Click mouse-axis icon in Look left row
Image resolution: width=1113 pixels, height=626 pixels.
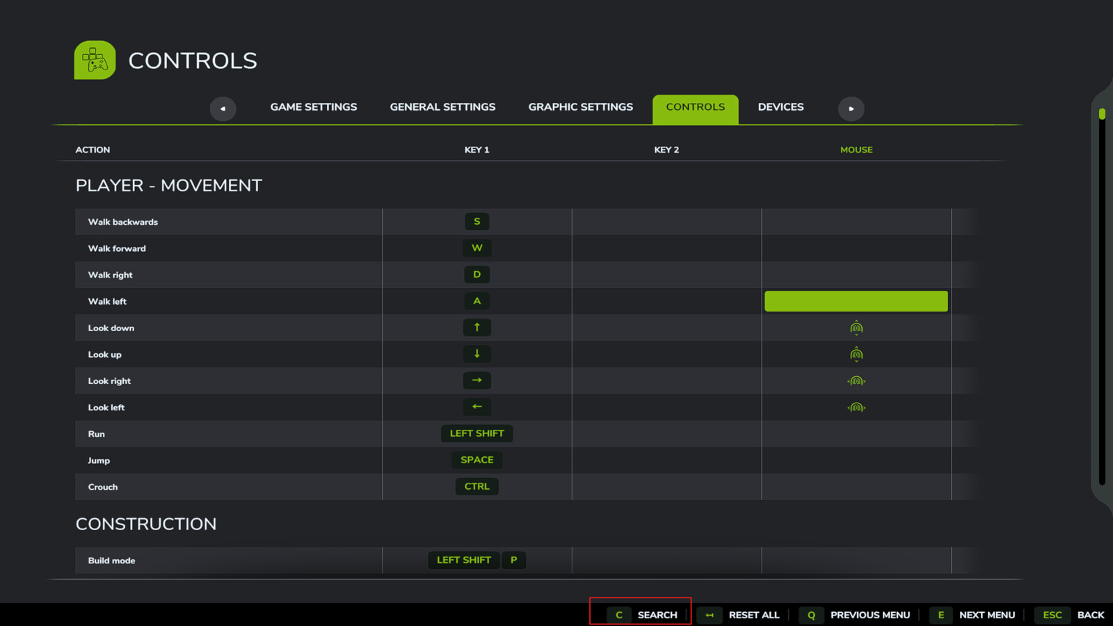[856, 407]
